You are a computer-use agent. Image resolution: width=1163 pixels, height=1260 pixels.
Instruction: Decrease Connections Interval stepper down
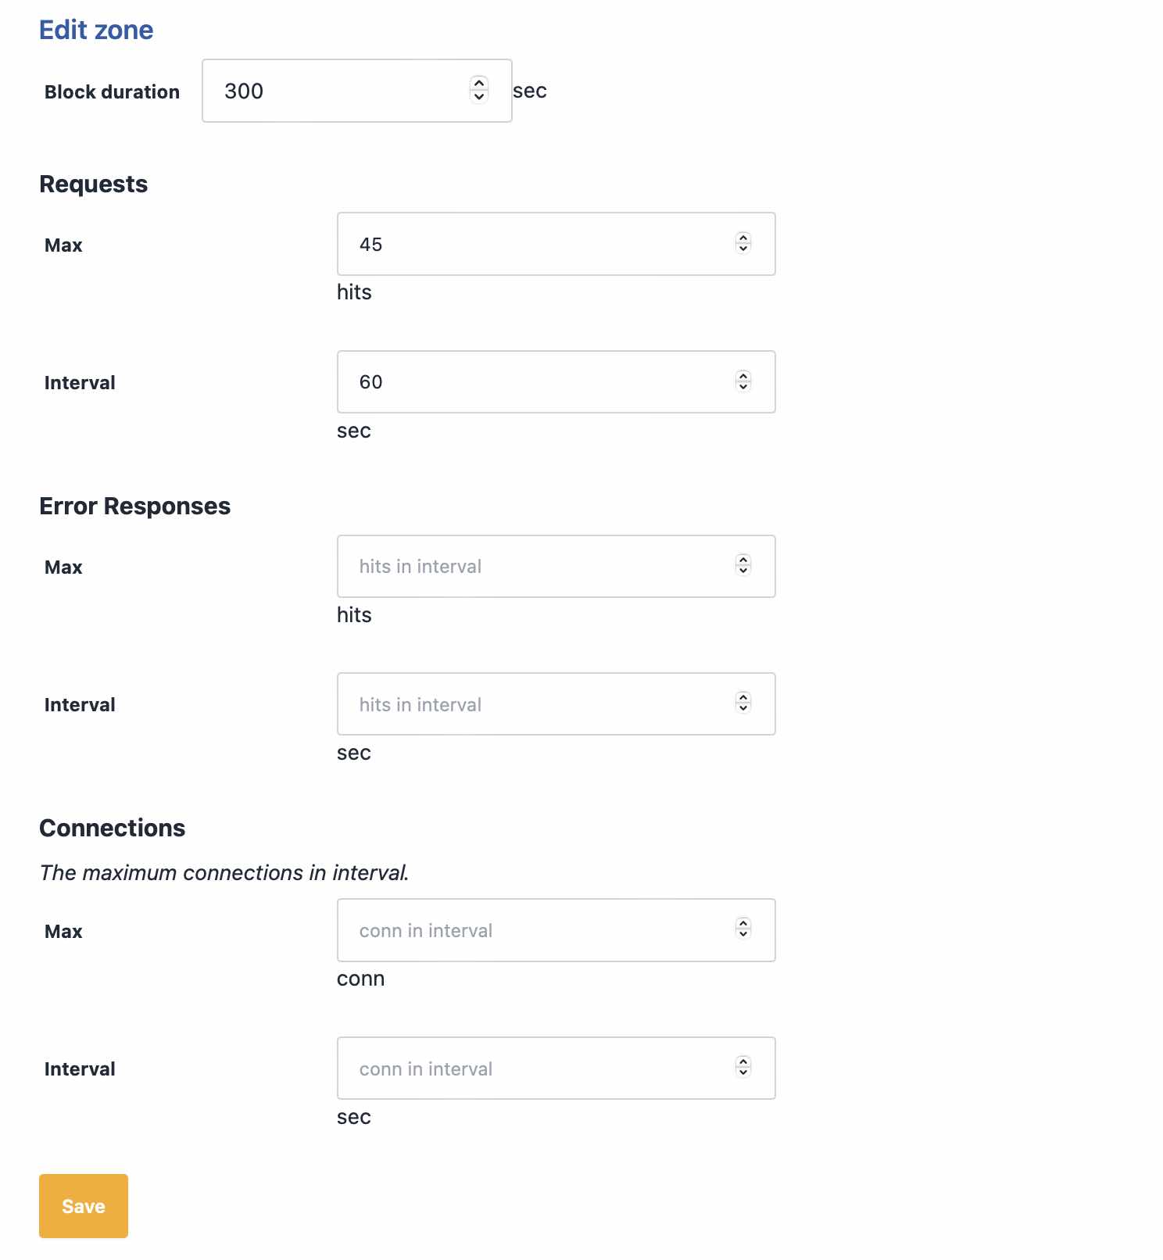pyautogui.click(x=743, y=1072)
